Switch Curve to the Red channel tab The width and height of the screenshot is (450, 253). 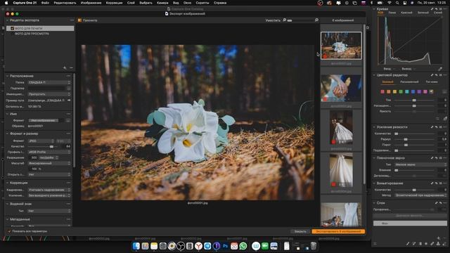pos(406,13)
